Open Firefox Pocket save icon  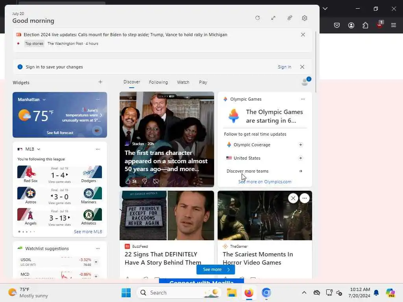coord(337,25)
